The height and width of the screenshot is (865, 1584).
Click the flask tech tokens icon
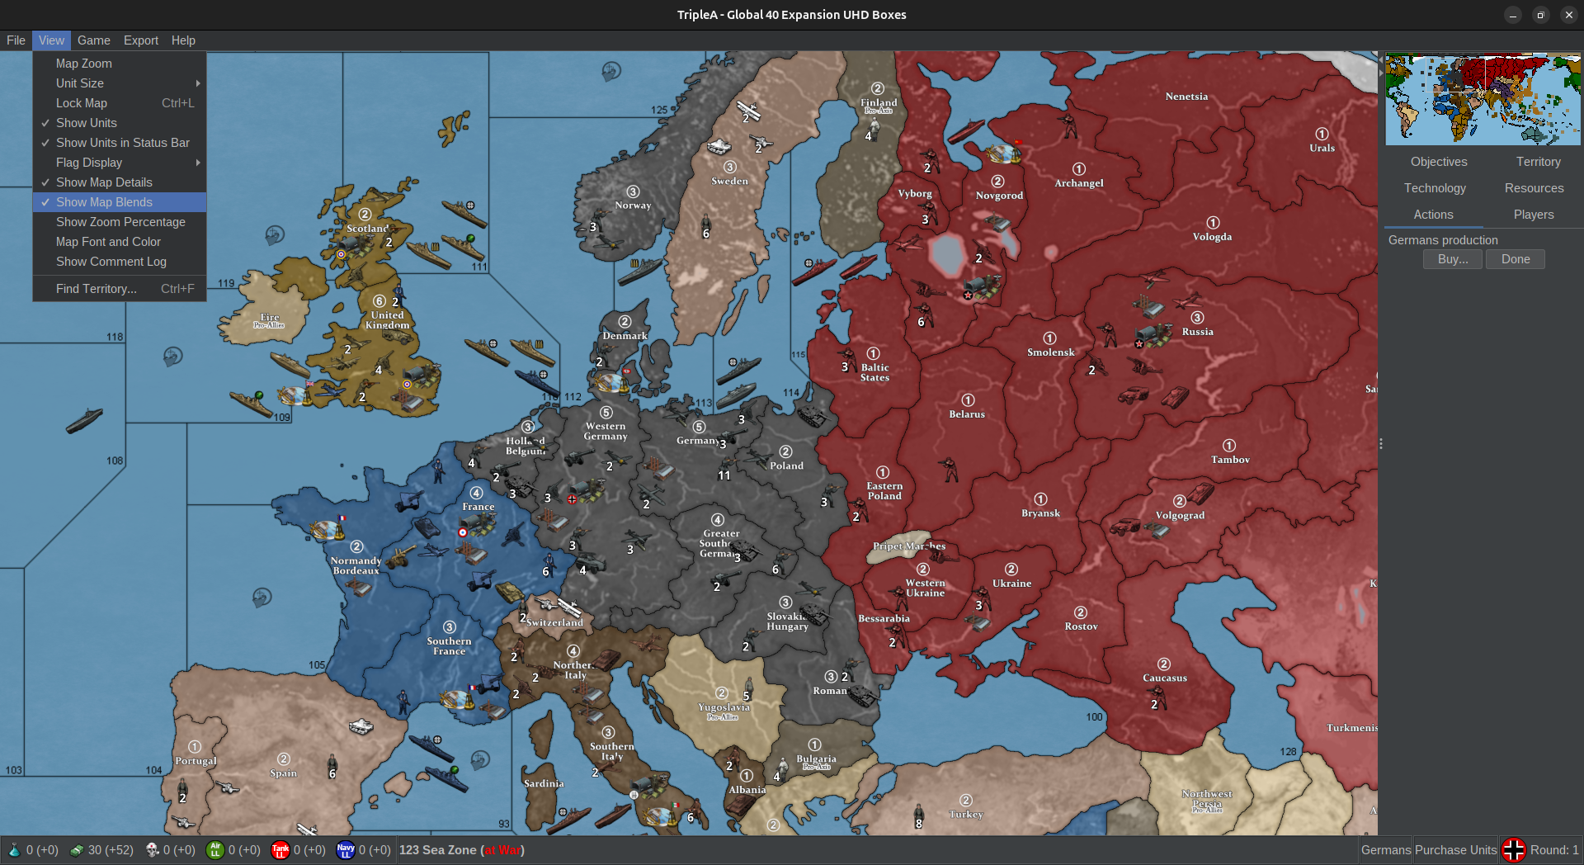14,850
